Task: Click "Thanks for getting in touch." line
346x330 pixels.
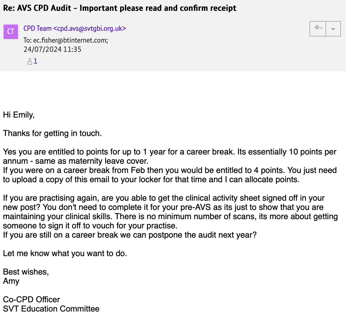Action: [52, 133]
